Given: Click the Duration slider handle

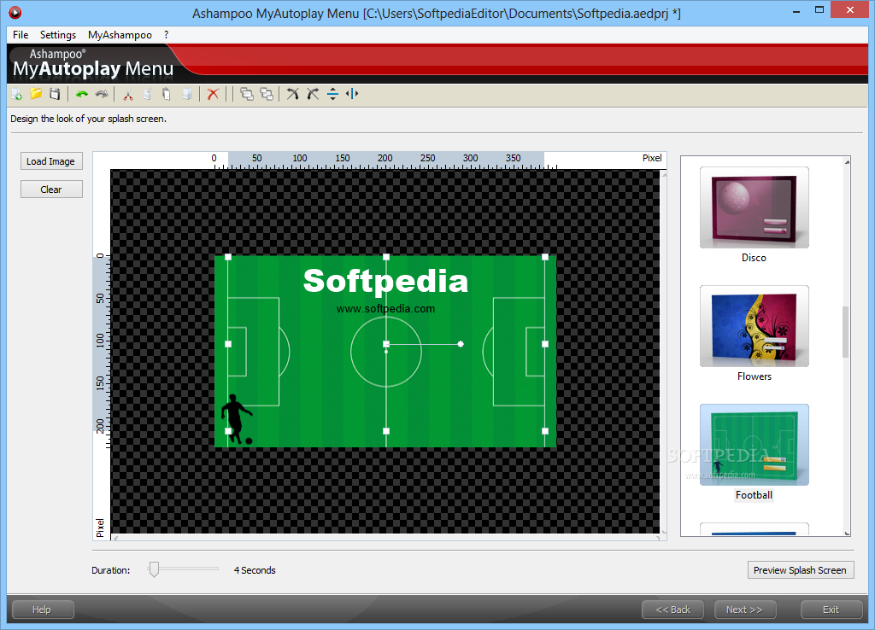Looking at the screenshot, I should click(x=154, y=569).
